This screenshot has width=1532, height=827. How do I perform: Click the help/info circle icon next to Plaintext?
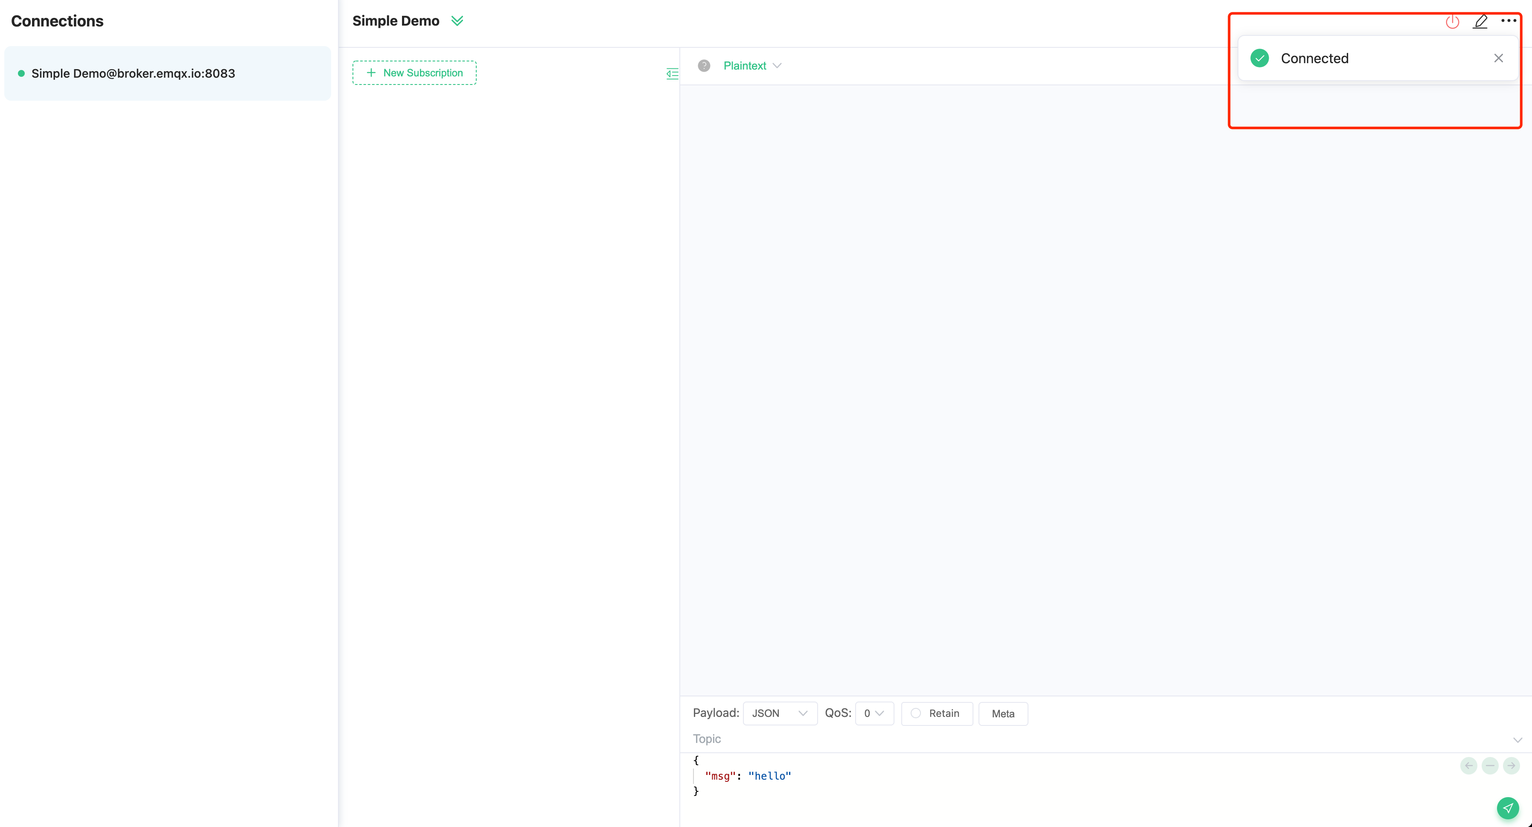coord(705,65)
